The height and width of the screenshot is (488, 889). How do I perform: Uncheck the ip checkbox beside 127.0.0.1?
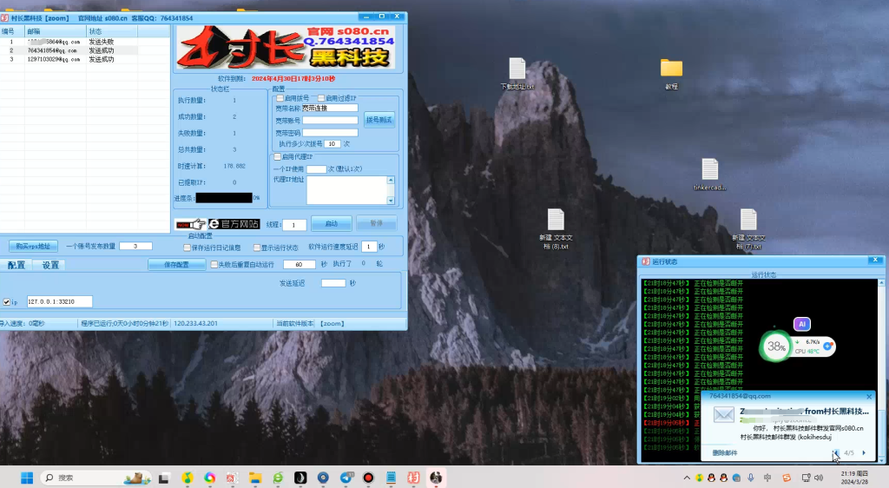tap(7, 302)
